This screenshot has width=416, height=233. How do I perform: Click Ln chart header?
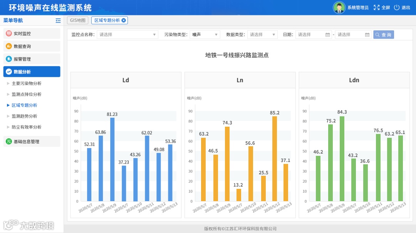(240, 80)
